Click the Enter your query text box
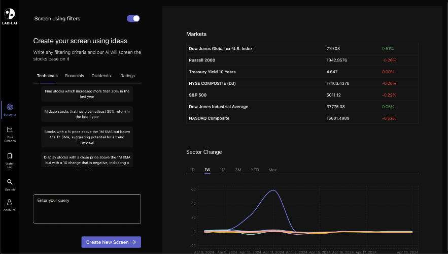The image size is (448, 254). tap(87, 209)
